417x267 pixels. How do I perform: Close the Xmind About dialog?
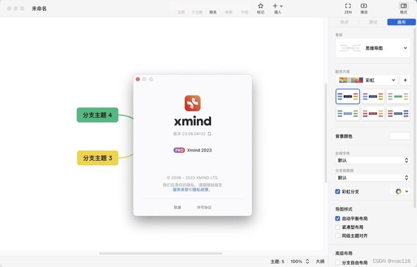coord(138,79)
